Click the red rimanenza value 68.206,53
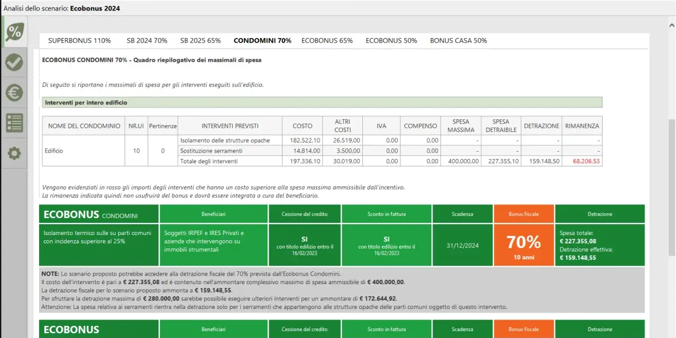The width and height of the screenshot is (676, 338). click(x=586, y=161)
